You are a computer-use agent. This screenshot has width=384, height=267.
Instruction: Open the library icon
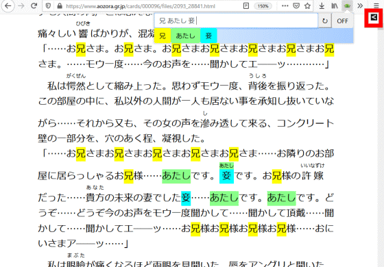point(335,6)
